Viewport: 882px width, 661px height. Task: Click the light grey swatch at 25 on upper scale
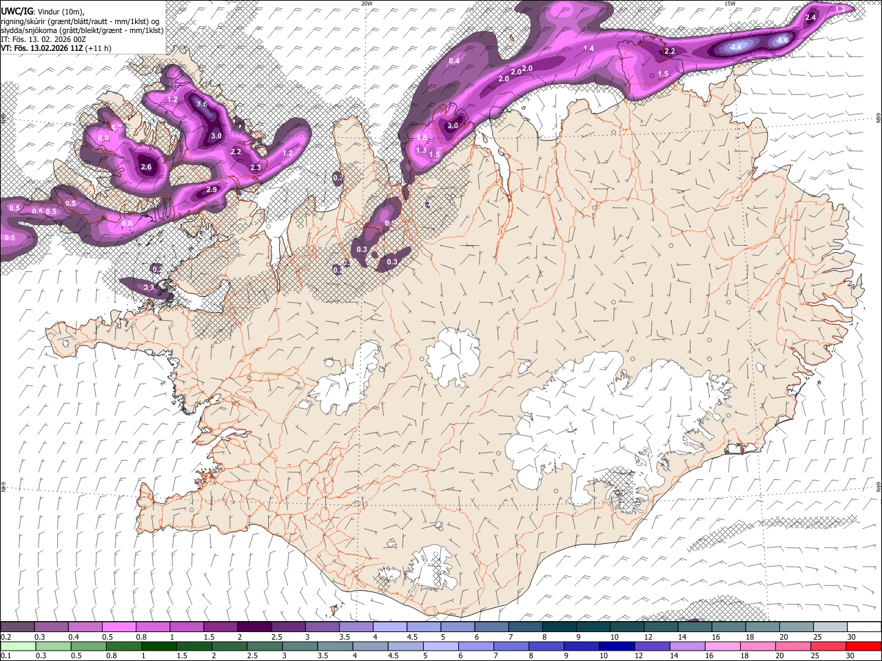pyautogui.click(x=830, y=627)
